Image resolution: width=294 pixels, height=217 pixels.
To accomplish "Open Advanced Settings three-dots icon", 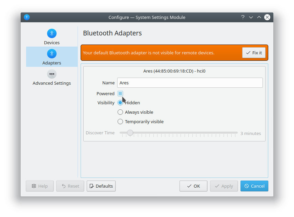I will pyautogui.click(x=52, y=74).
